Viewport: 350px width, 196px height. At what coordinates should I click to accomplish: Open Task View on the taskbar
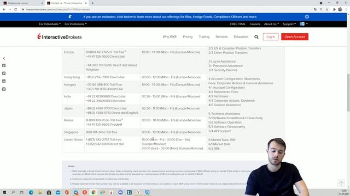coord(22,192)
